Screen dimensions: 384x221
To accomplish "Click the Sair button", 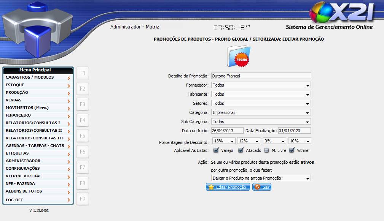I will pos(262,187).
